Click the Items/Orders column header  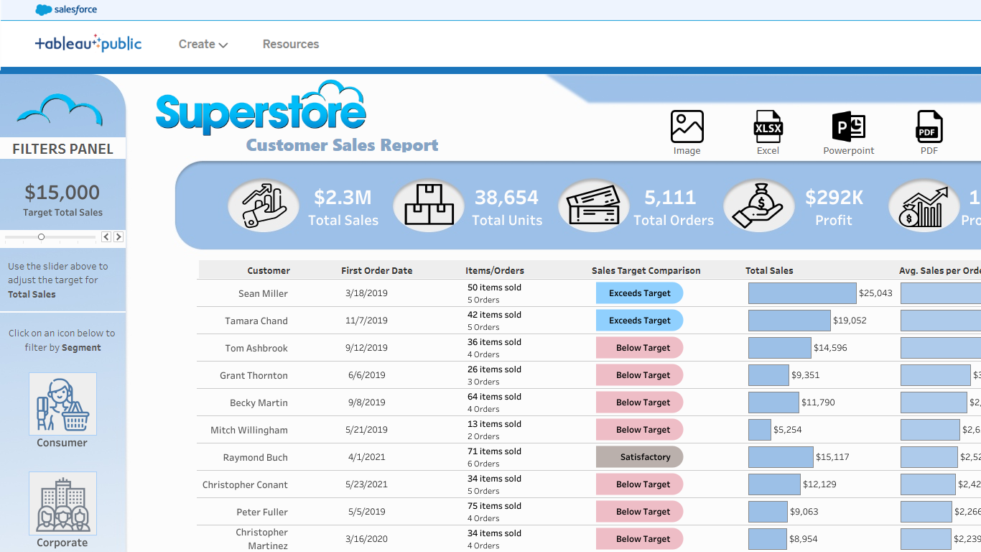coord(495,271)
